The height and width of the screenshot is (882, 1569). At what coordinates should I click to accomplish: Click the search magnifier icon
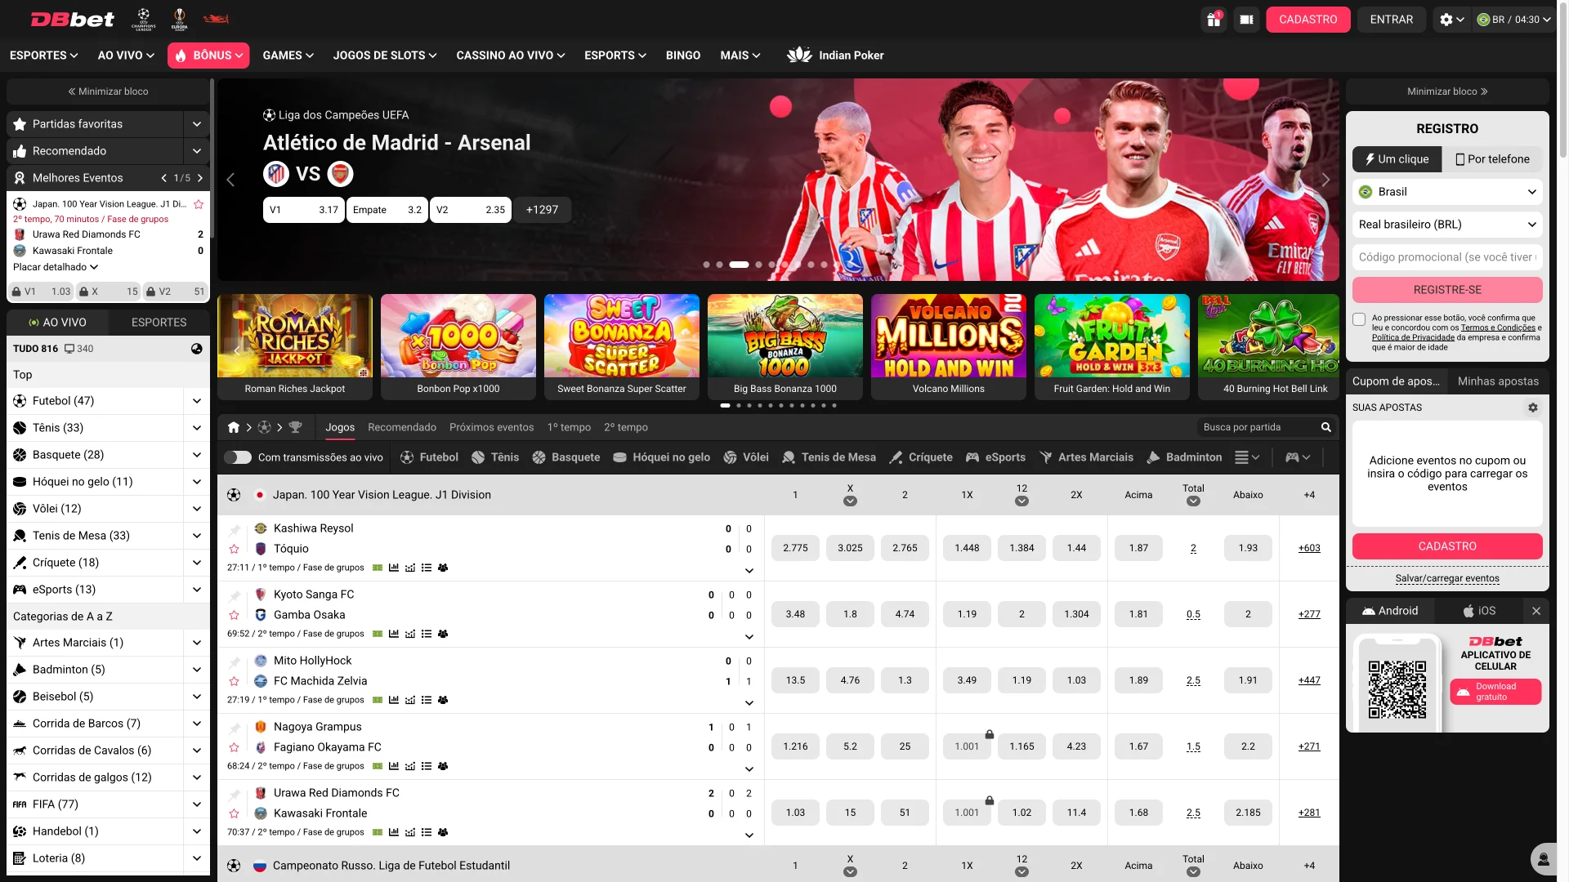[x=1326, y=427]
